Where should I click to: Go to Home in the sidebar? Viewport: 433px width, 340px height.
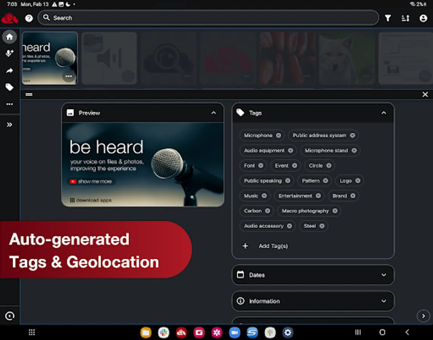pos(9,37)
